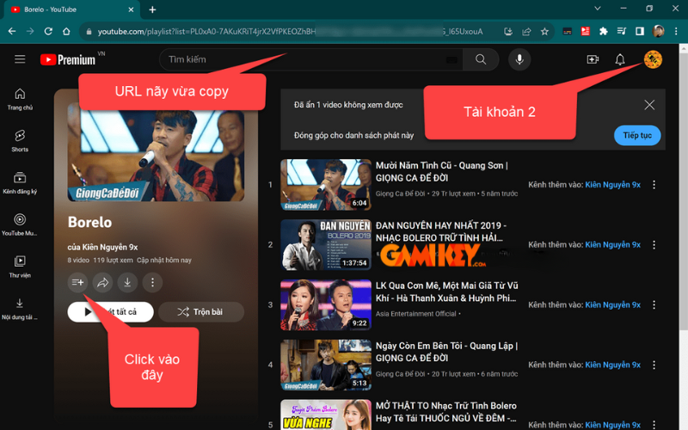The height and width of the screenshot is (430, 688).
Task: Open YouTube Music in sidebar
Action: click(20, 225)
